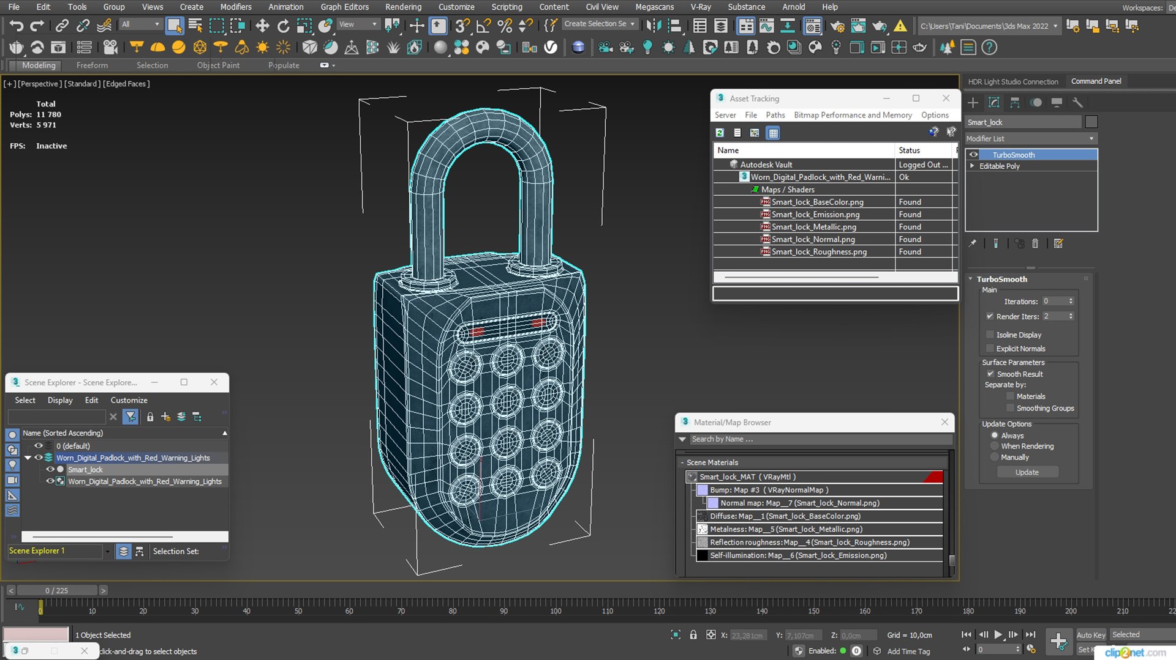This screenshot has width=1176, height=660.
Task: Click the Redo arrow icon
Action: 37,26
